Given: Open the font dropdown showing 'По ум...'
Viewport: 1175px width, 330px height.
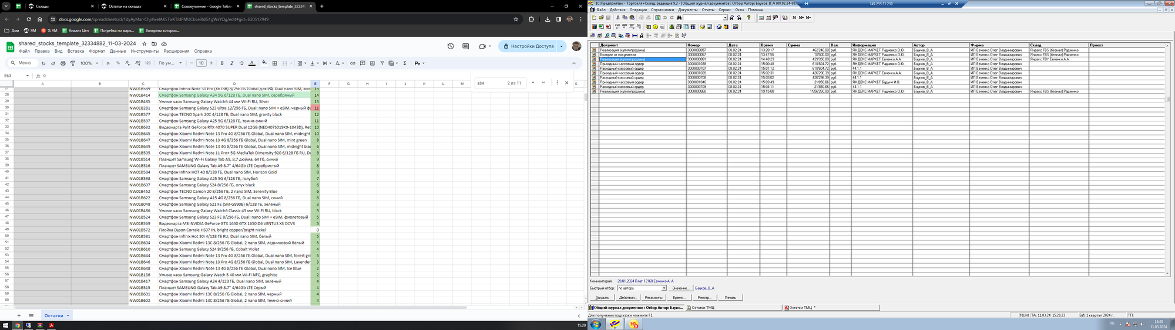Looking at the screenshot, I should click(x=170, y=63).
